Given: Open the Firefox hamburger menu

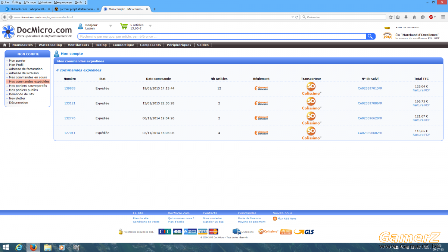Looking at the screenshot, I should 442,17.
